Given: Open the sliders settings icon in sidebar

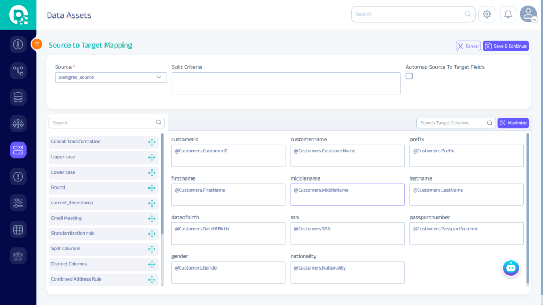Looking at the screenshot, I should [x=18, y=203].
